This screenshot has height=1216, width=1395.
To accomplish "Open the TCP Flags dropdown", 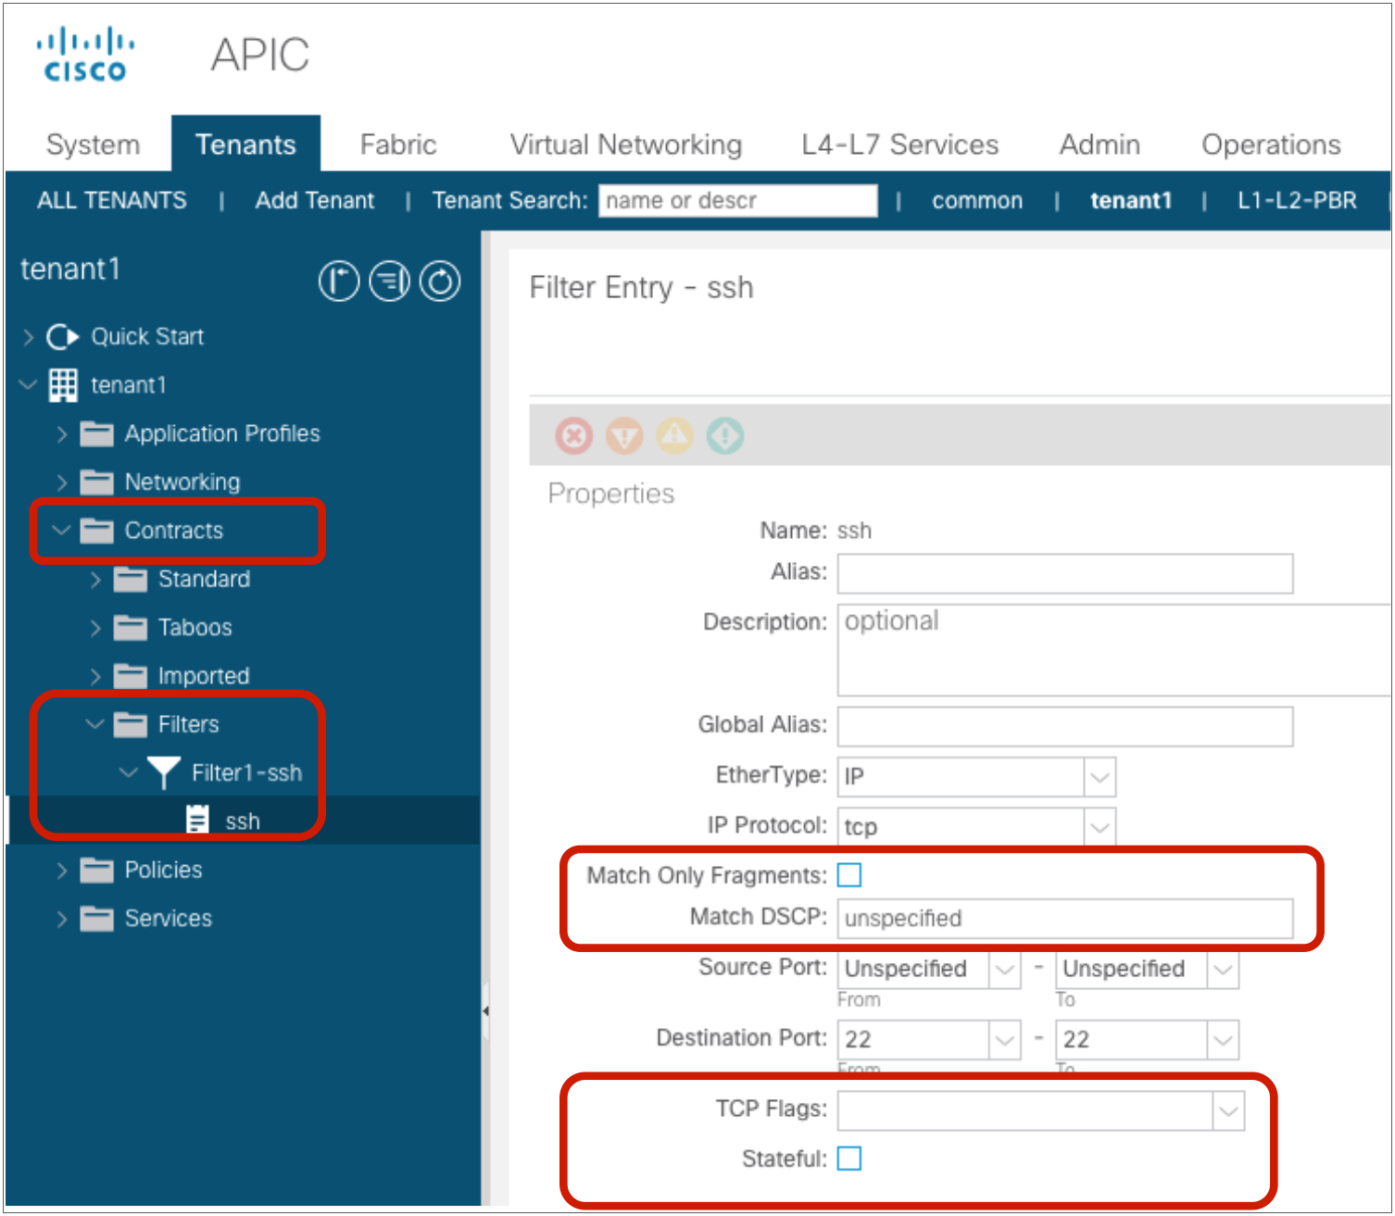I will (x=1228, y=1111).
